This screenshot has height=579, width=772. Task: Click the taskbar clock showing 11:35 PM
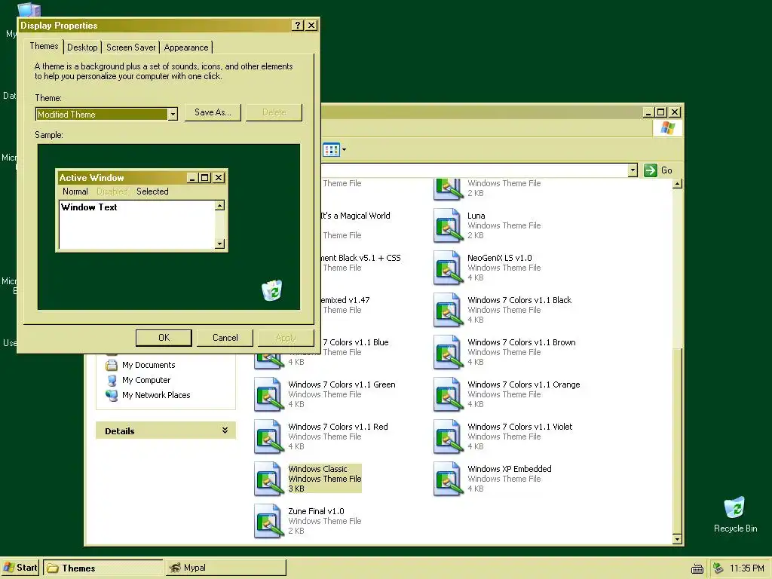747,568
